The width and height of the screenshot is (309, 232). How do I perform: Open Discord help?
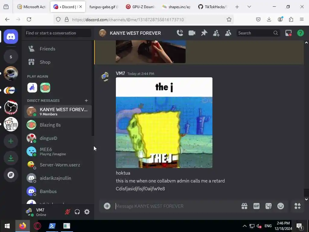pyautogui.click(x=300, y=33)
